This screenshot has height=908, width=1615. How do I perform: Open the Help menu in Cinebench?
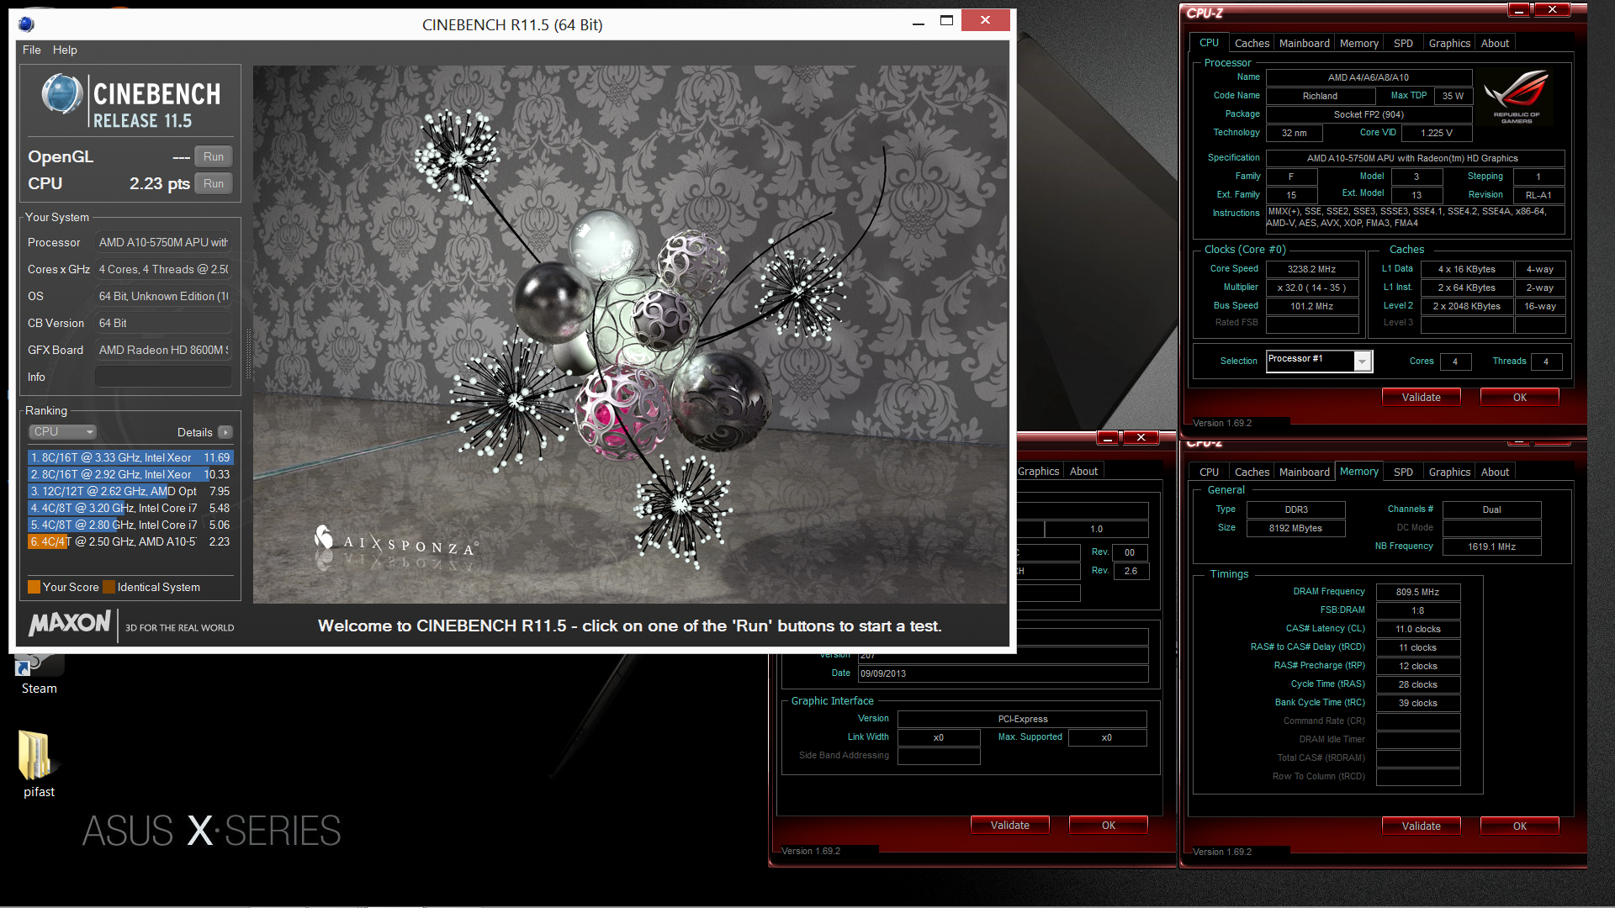pyautogui.click(x=65, y=50)
